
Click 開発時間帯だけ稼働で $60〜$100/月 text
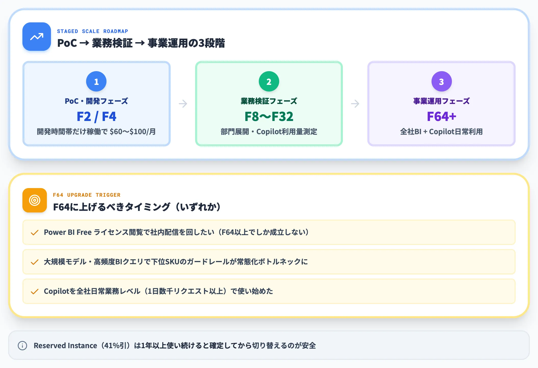96,132
